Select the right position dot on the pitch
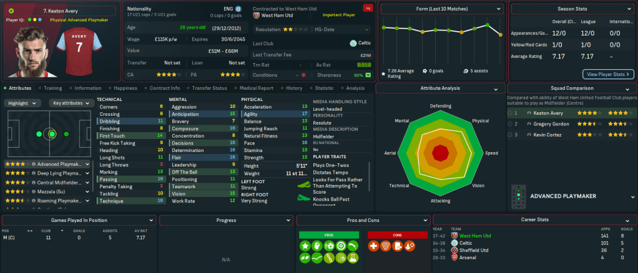The width and height of the screenshot is (638, 273). [64, 133]
